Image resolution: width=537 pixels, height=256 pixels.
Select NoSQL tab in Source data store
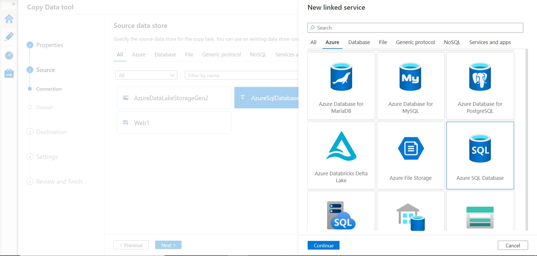(258, 54)
